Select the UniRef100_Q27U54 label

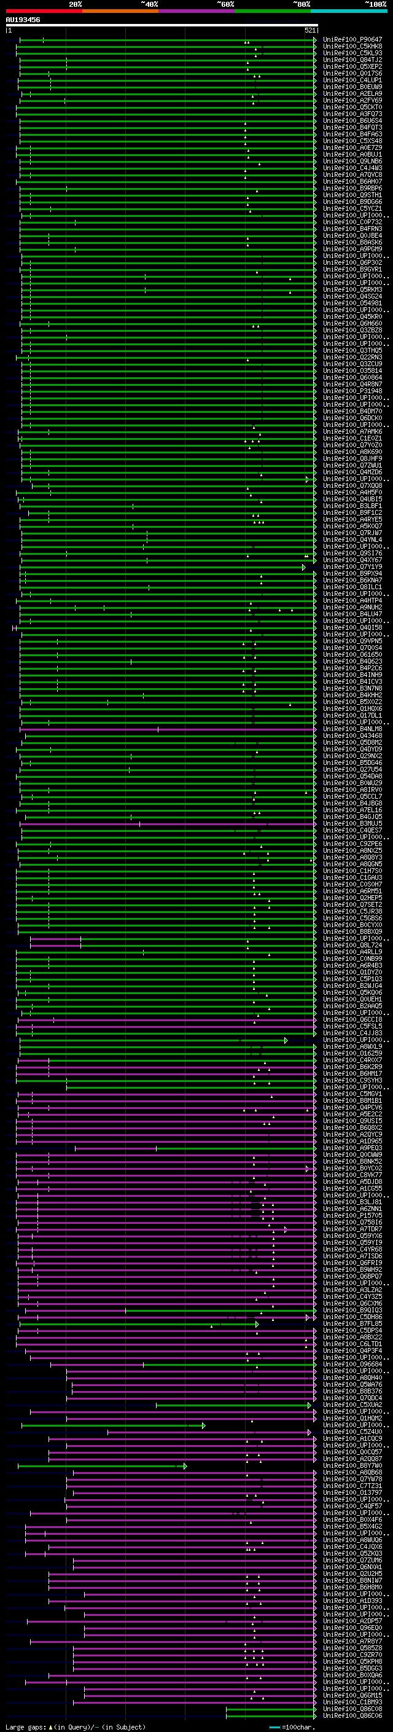coord(352,769)
